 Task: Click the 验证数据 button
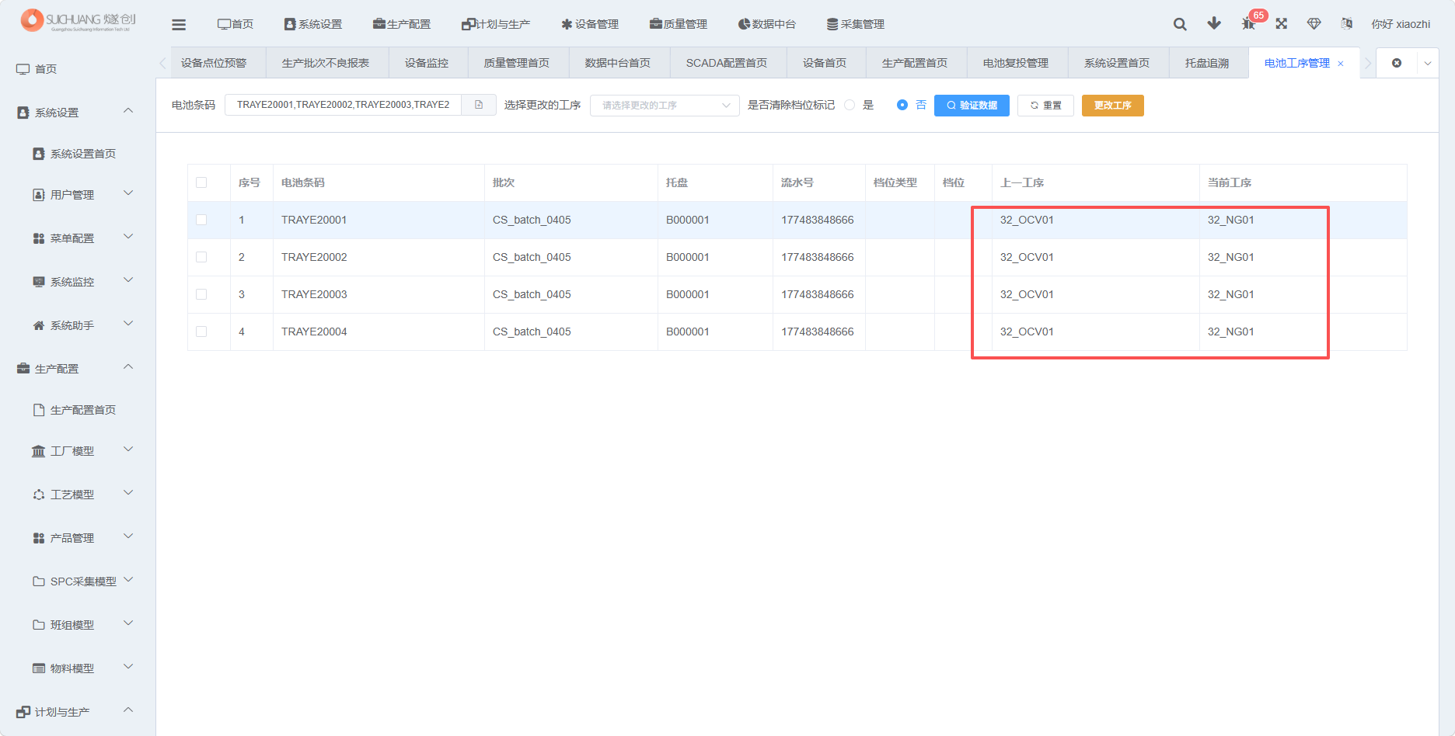(972, 106)
